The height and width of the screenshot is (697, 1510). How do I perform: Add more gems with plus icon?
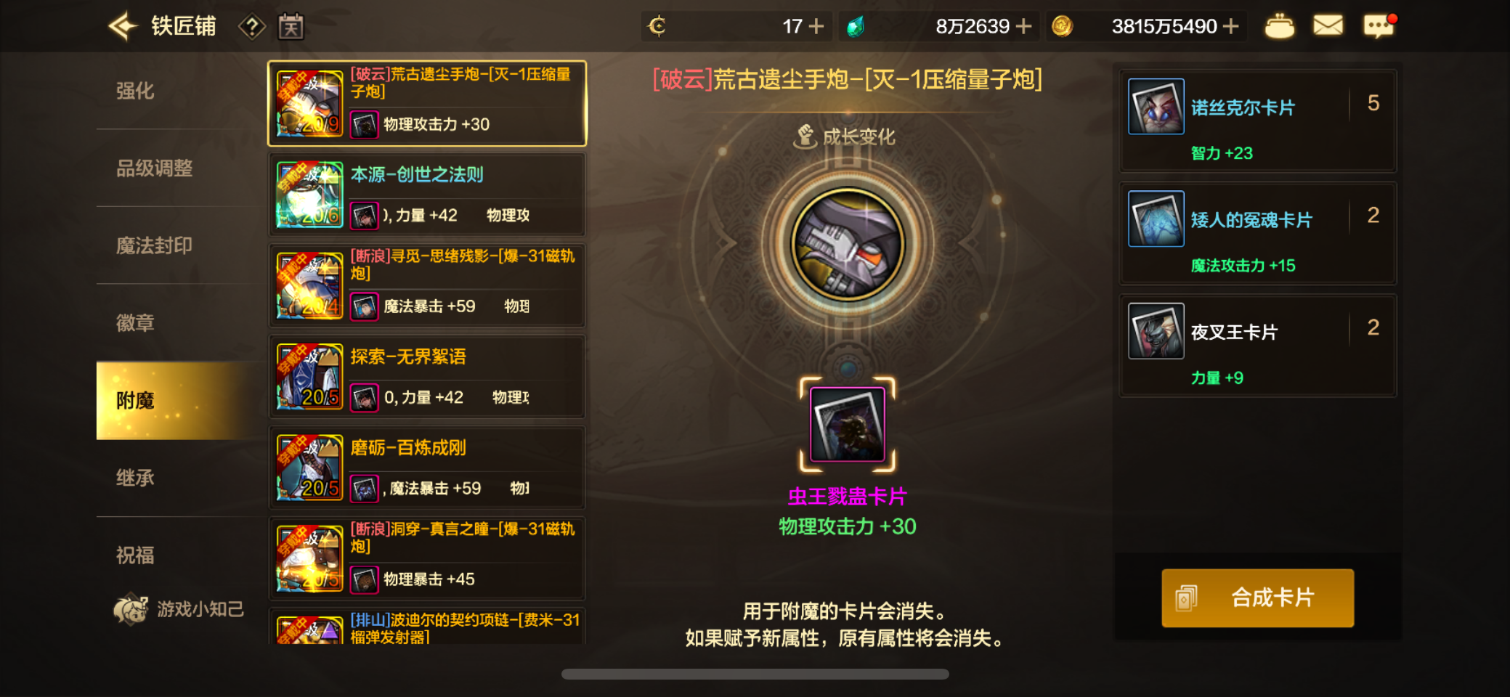1023,27
